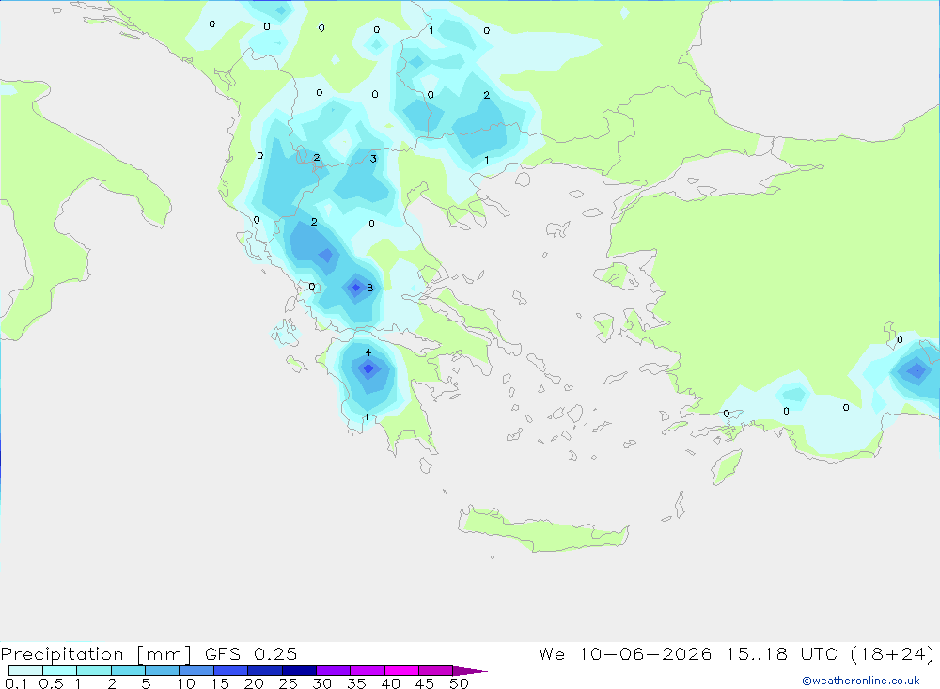Open the weatheronline.co.uk copyright link
The width and height of the screenshot is (940, 689).
point(860,681)
